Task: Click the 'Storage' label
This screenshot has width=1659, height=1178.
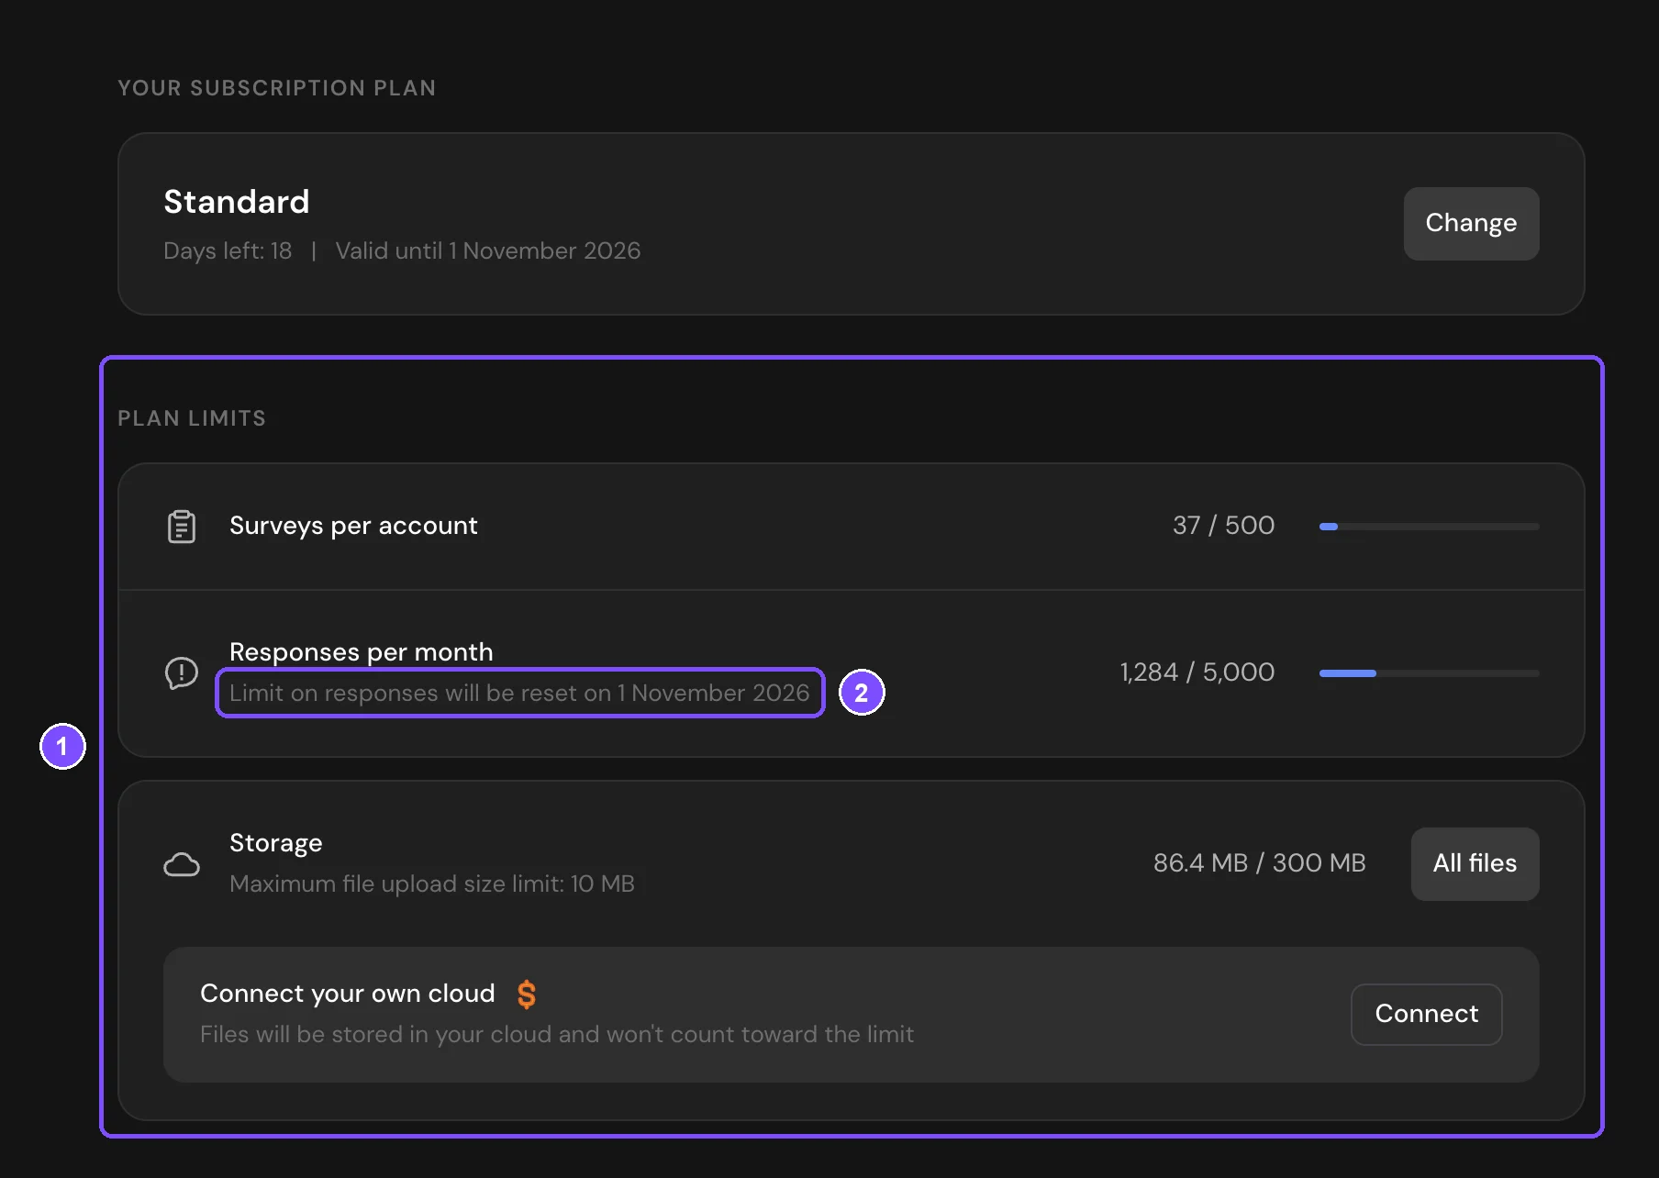Action: [276, 842]
